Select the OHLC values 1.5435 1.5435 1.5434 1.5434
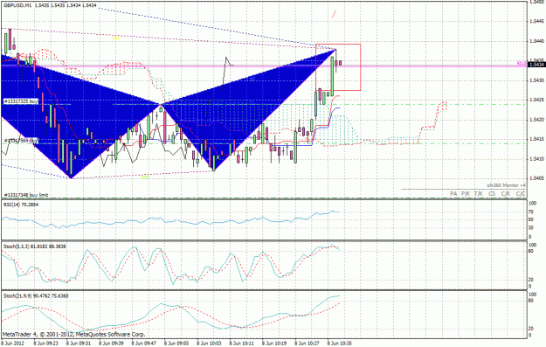 tap(66, 5)
